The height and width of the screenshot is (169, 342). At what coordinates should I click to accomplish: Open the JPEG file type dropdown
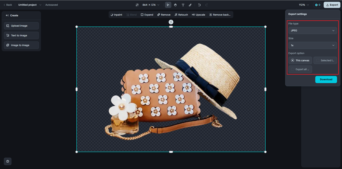click(313, 31)
